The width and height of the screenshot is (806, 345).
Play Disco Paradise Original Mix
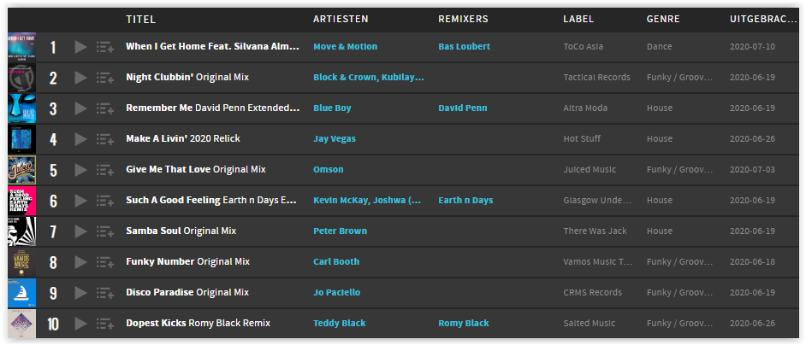(80, 294)
